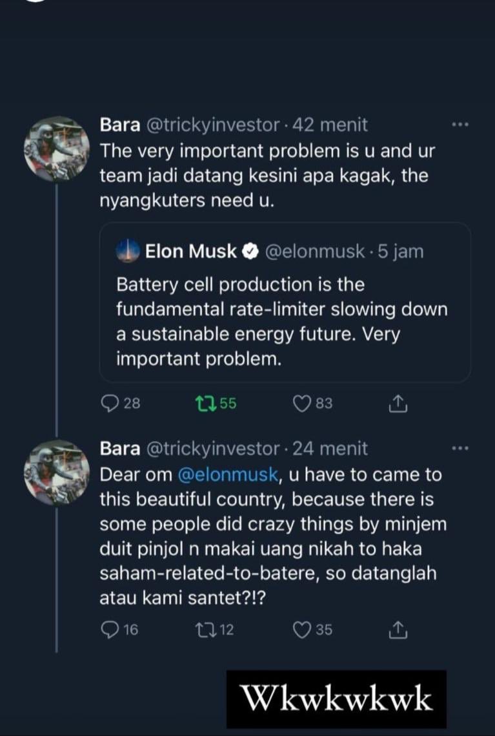
Task: Tap the @elonmusk mention link
Action: (x=228, y=475)
